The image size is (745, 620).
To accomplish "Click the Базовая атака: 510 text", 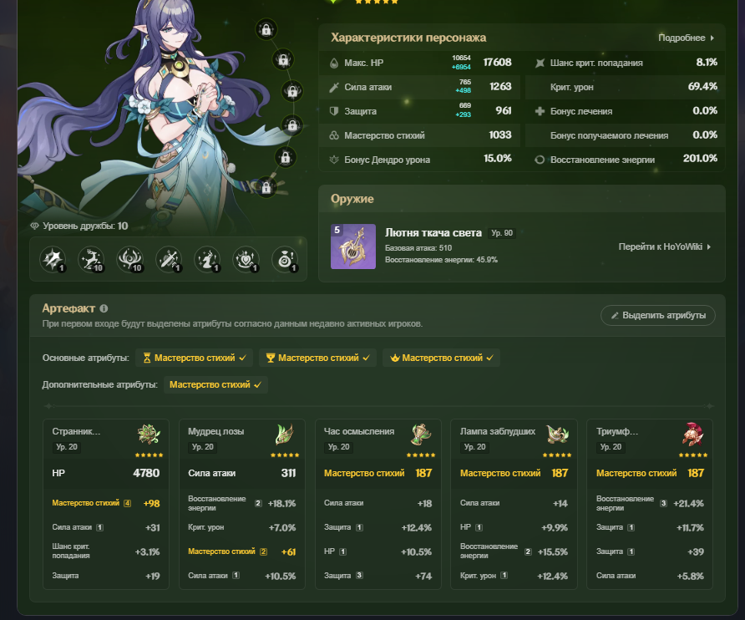I will coord(418,248).
